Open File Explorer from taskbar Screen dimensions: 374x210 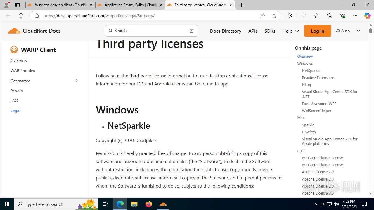pos(134,204)
